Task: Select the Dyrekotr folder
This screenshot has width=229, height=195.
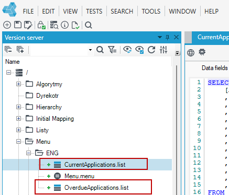Action: pos(47,96)
